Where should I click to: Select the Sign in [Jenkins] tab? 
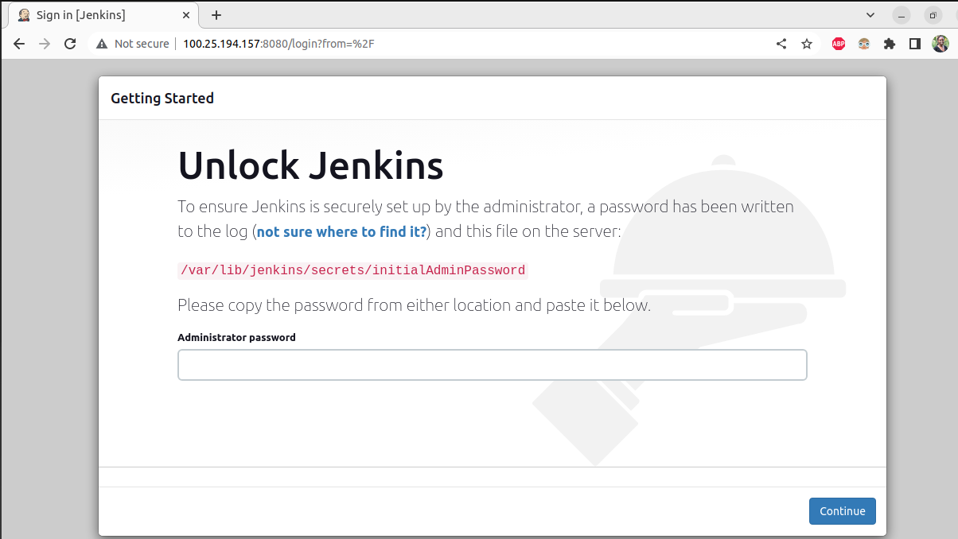point(103,15)
